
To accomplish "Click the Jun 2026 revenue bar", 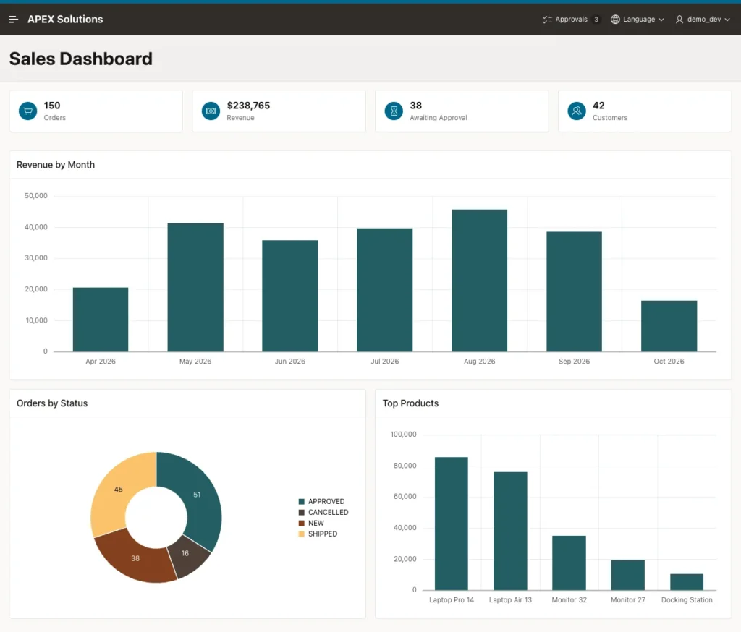I will [x=290, y=296].
